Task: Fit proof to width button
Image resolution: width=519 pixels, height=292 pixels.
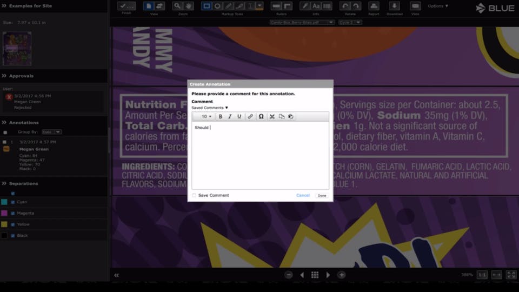Action: (x=496, y=275)
